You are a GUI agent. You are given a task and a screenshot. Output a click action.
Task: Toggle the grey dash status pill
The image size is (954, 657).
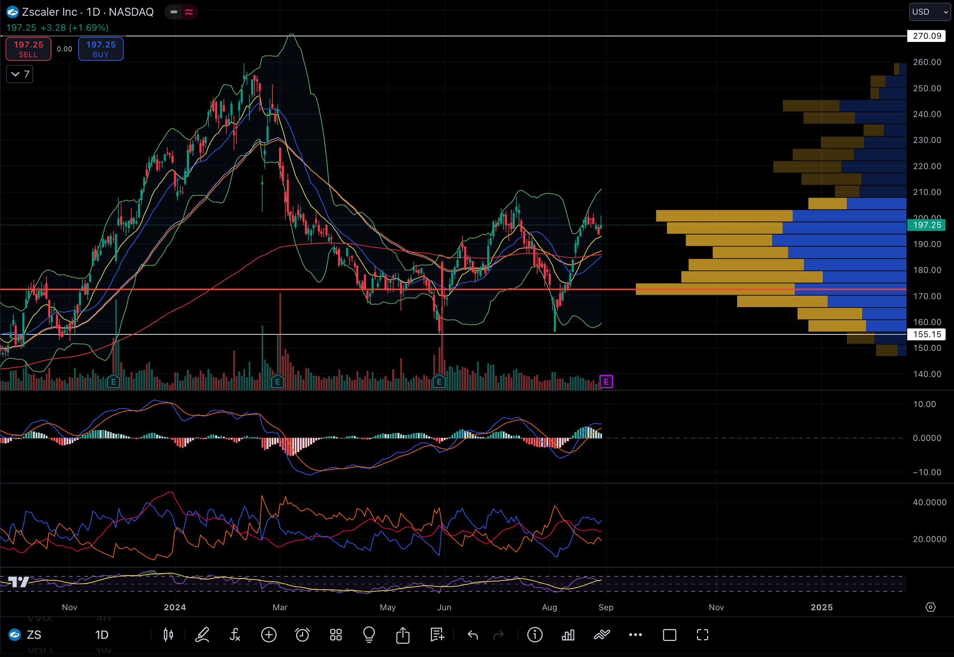174,12
